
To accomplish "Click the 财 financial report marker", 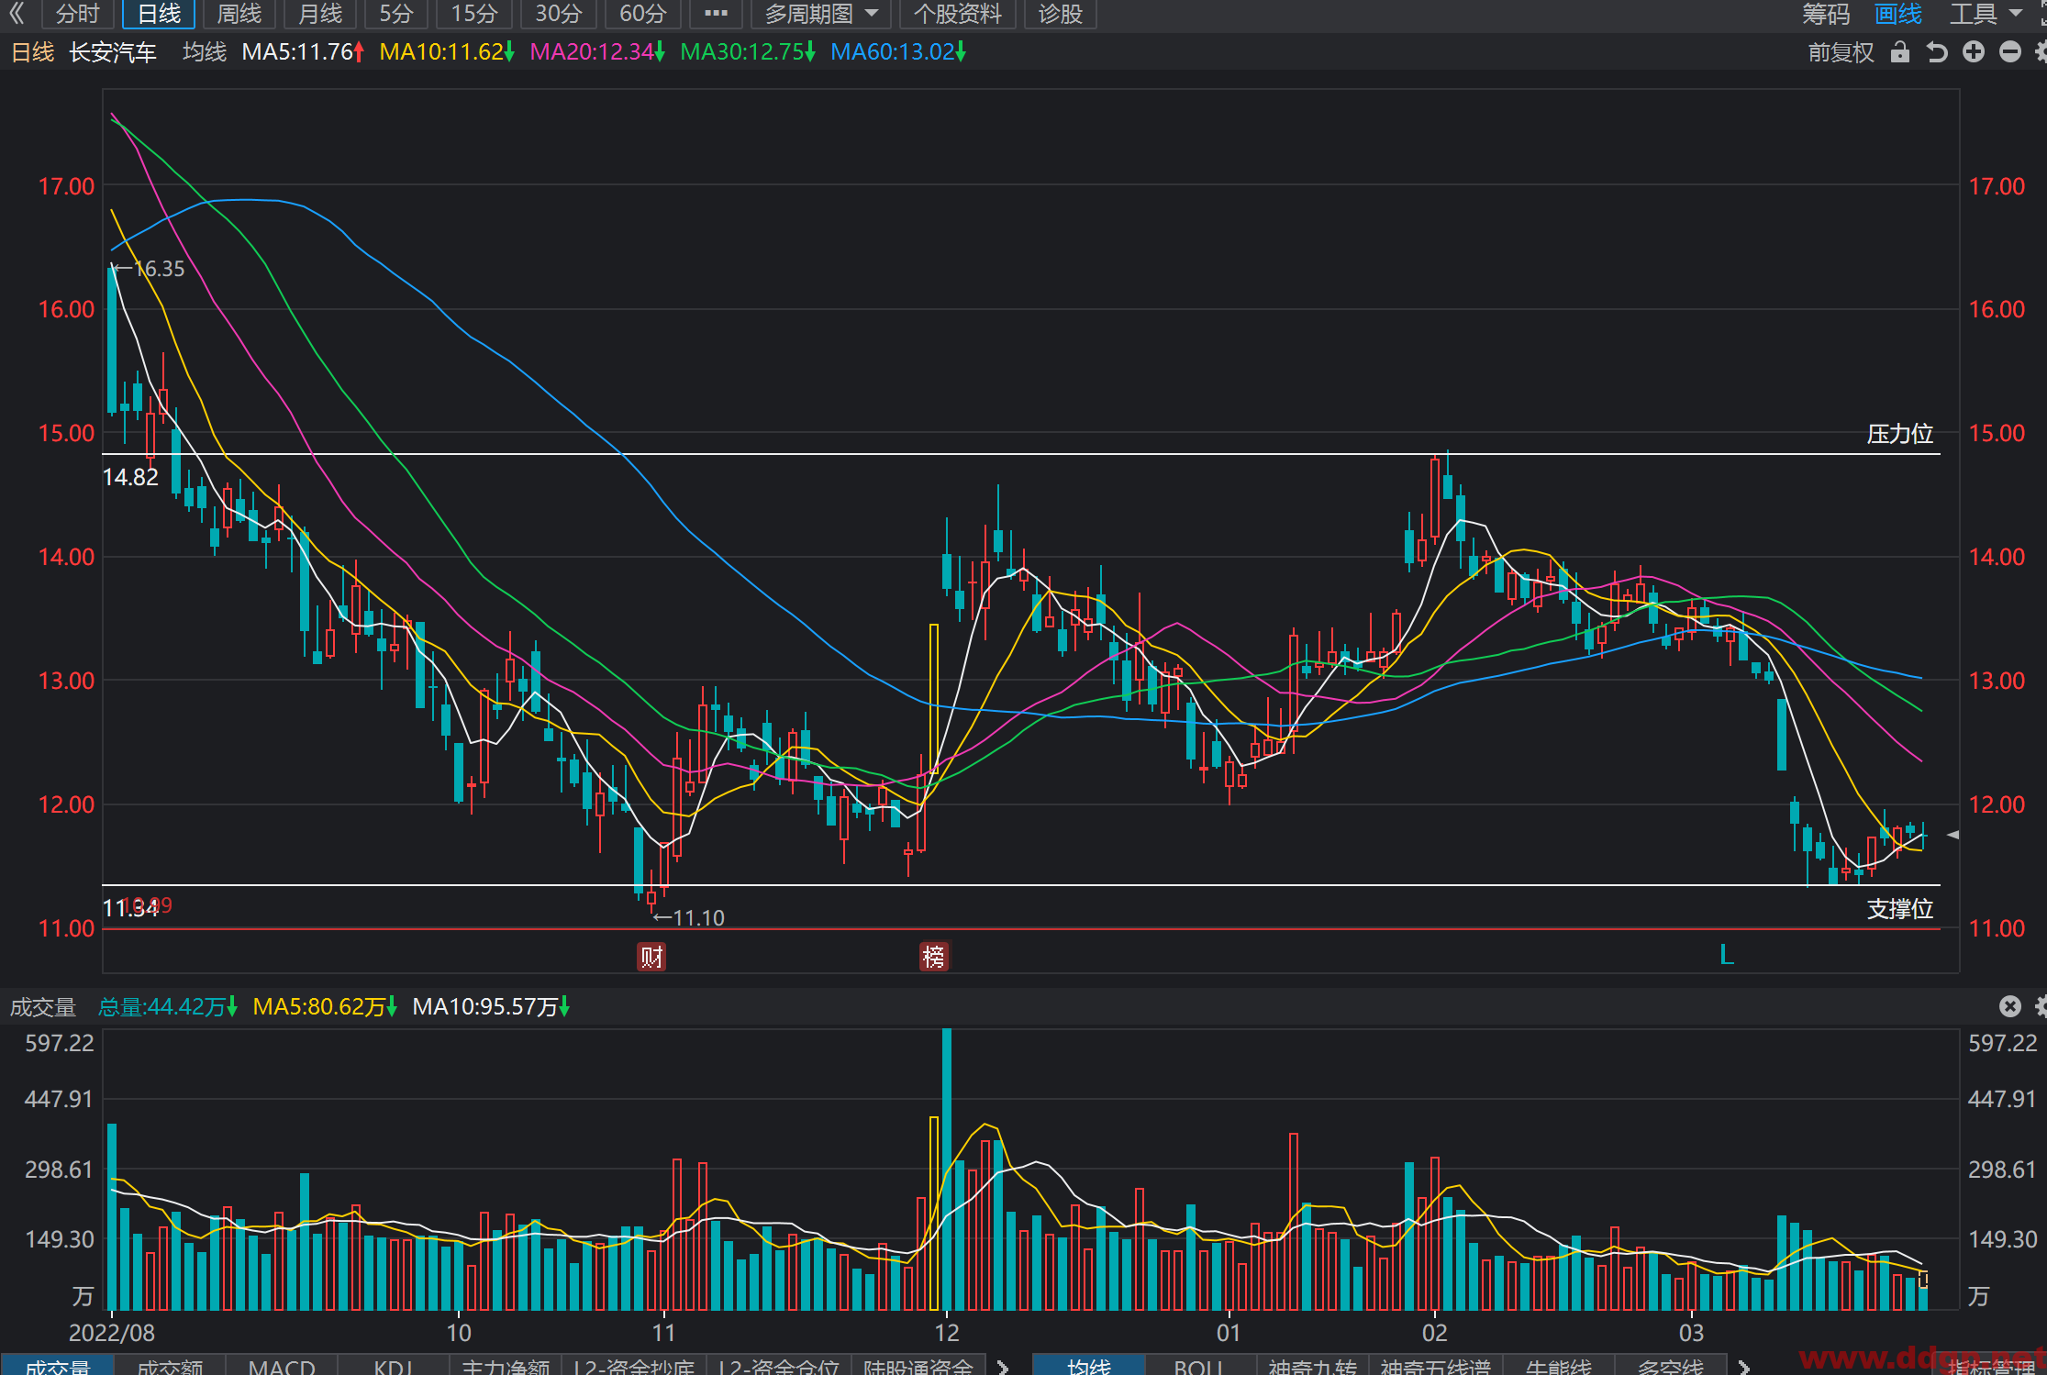I will pos(651,957).
